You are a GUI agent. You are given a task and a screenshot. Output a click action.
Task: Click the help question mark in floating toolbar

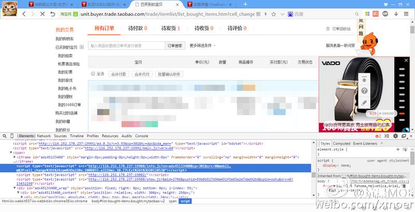[364, 90]
